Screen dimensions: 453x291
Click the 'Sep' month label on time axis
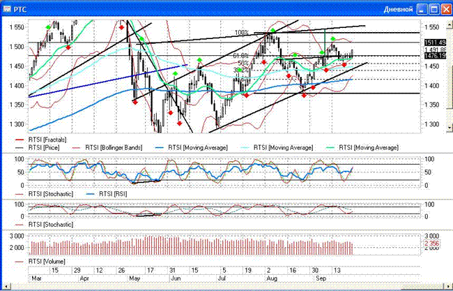tap(321, 278)
